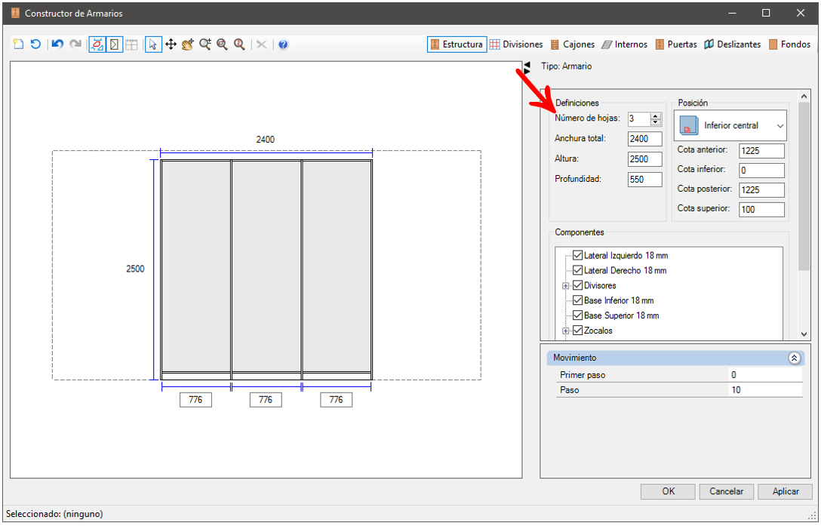Select the Move four-arrow tool
Screen dimensions: 821x526
171,45
